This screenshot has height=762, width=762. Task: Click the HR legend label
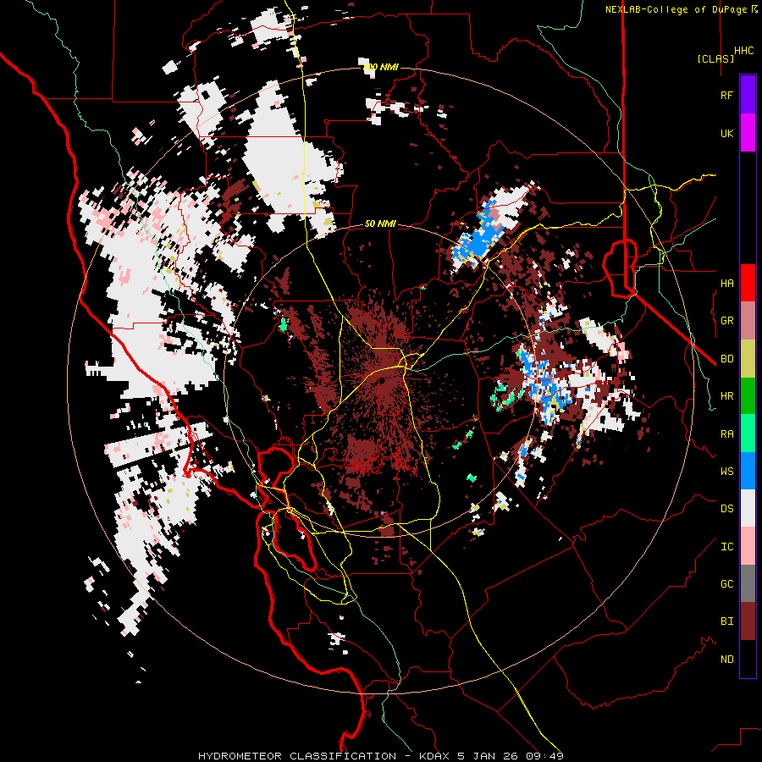click(x=726, y=396)
